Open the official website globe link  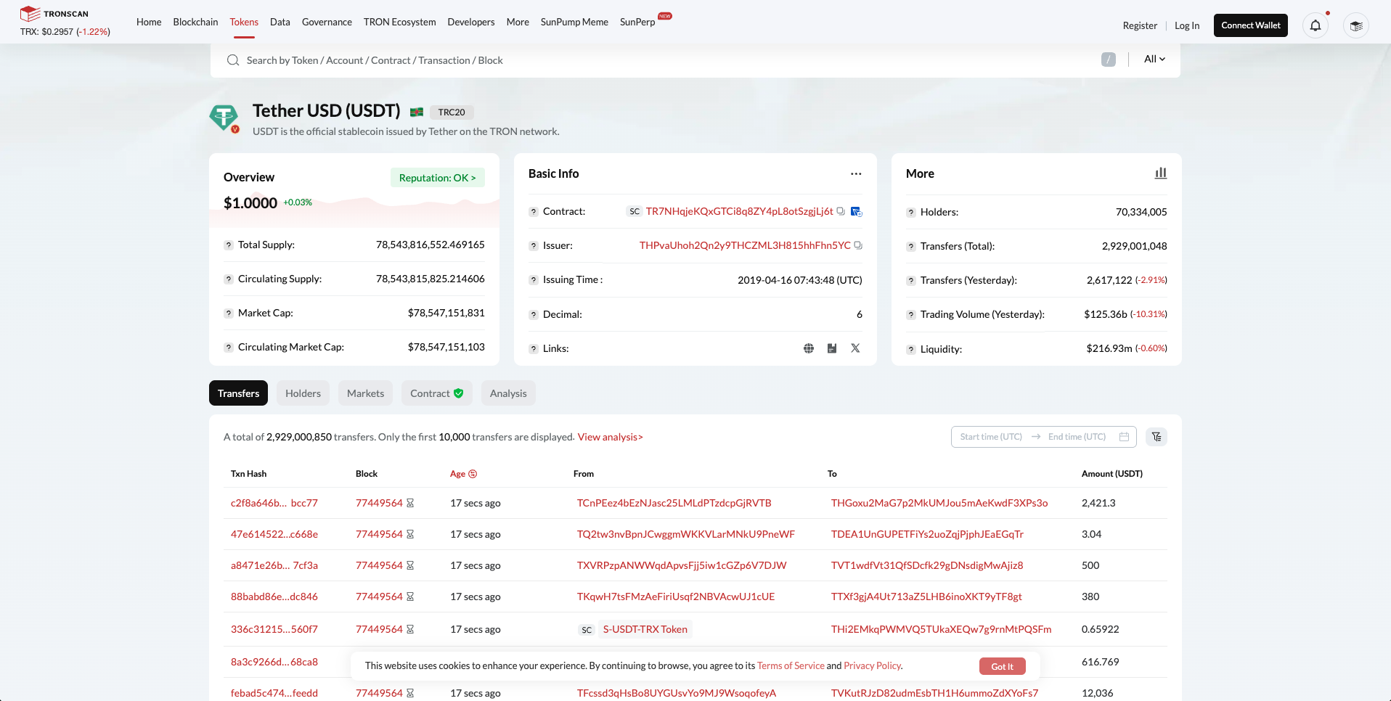coord(809,348)
